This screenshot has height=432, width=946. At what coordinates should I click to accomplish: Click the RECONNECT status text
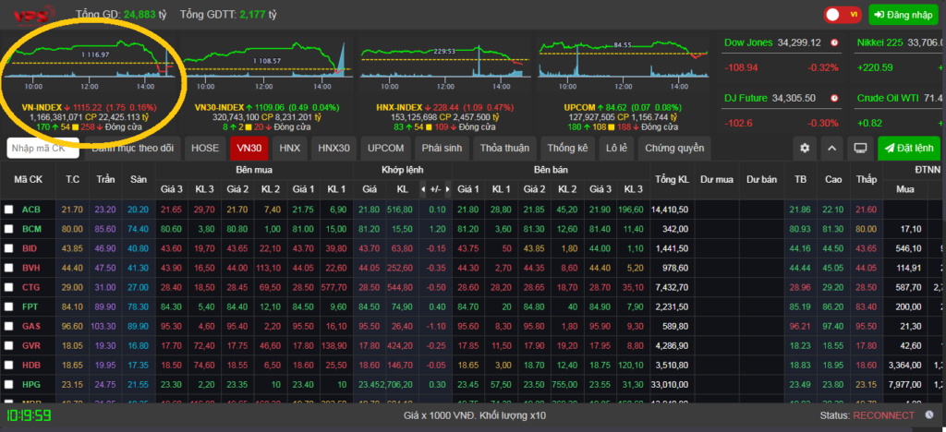tap(883, 415)
